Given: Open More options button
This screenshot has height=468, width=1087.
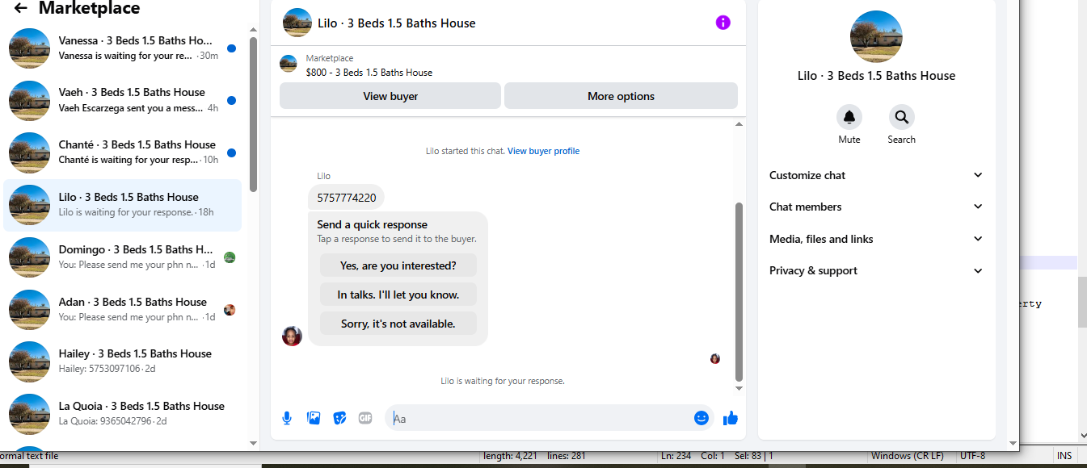Looking at the screenshot, I should point(621,96).
